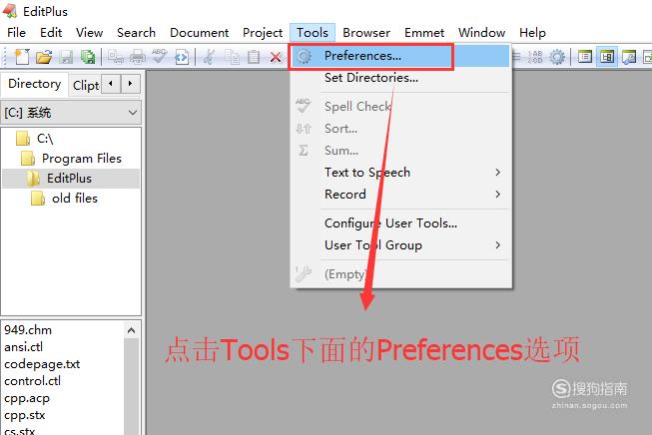Click the gear Preferences toolbar icon

(x=557, y=57)
